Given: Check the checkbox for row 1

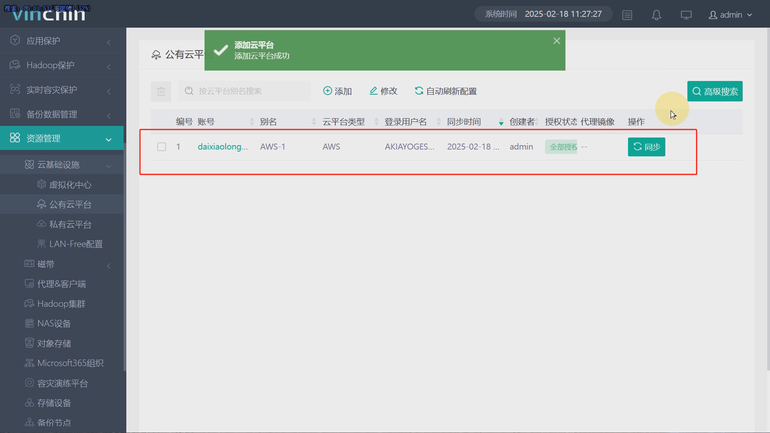Looking at the screenshot, I should pyautogui.click(x=162, y=147).
